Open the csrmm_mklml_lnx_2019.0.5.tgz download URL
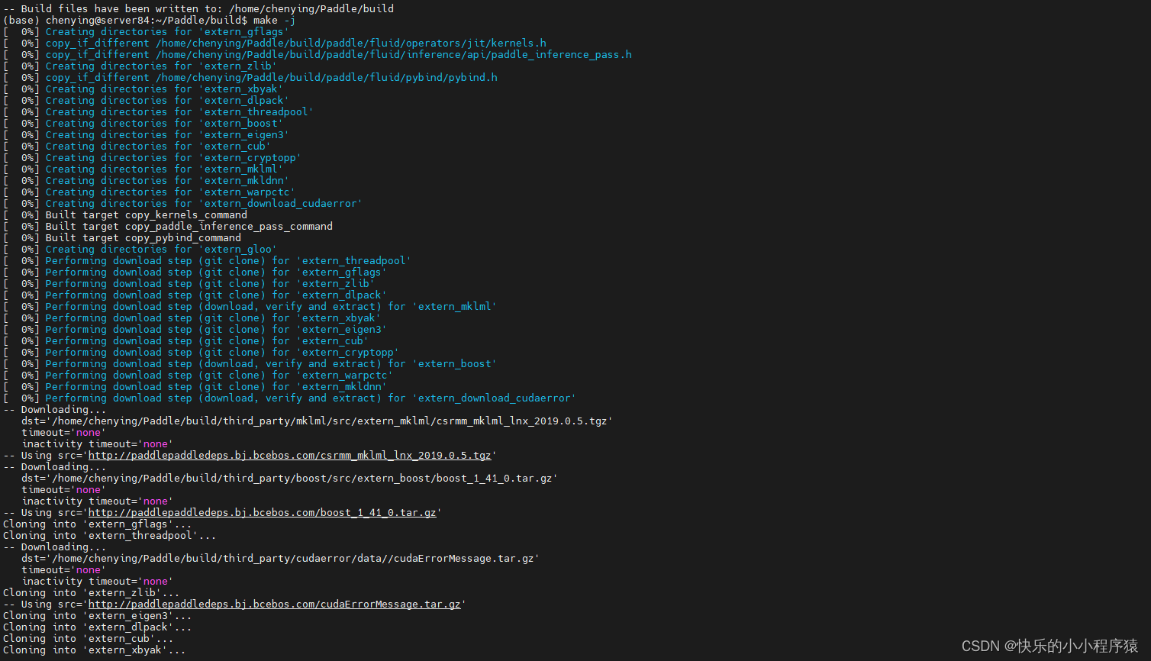Image resolution: width=1151 pixels, height=661 pixels. pos(290,455)
